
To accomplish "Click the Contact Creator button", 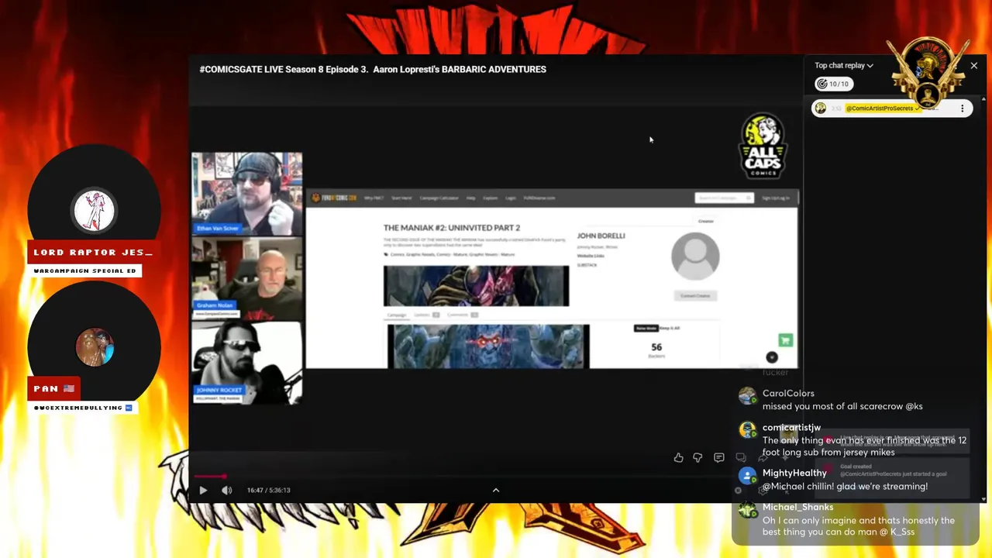I will click(x=695, y=295).
